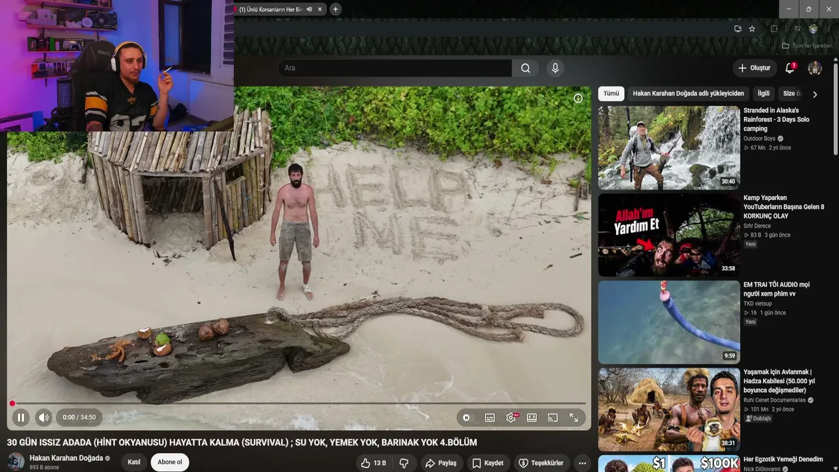Select the Hakan Karahan Doğada adlı yükleyiciden chip
The width and height of the screenshot is (839, 472).
coord(688,94)
